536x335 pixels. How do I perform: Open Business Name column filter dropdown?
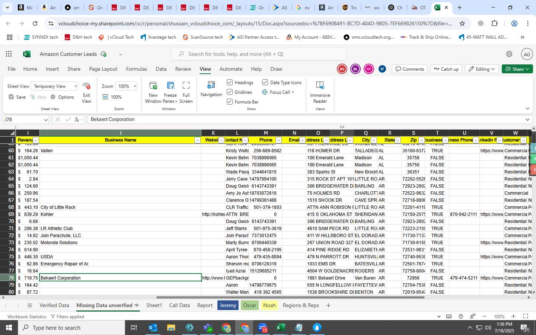click(x=197, y=140)
